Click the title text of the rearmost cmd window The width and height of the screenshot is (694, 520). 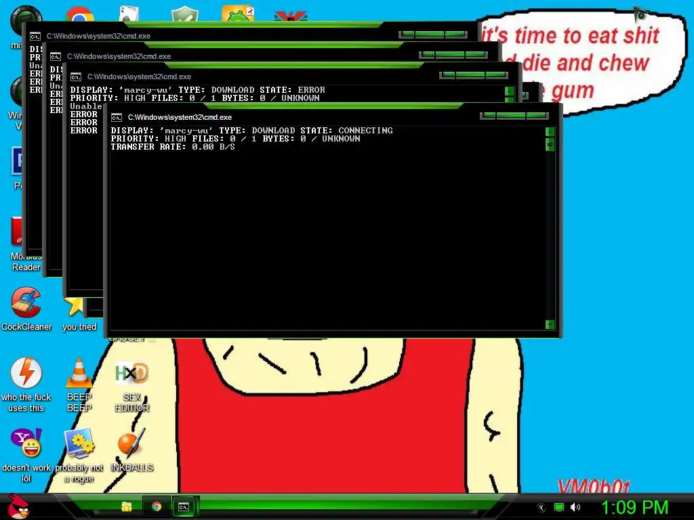[x=98, y=37]
